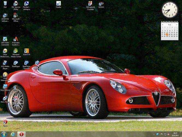
Task: Click the analog clock gadget
Action: click(x=169, y=10)
